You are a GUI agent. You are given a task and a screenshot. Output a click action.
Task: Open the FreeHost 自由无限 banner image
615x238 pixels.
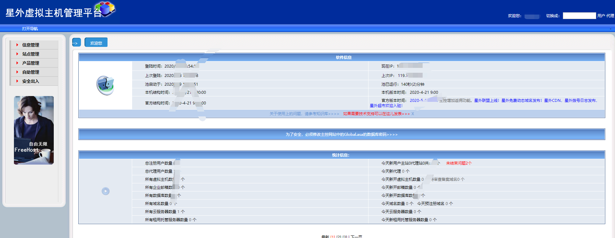(34, 130)
